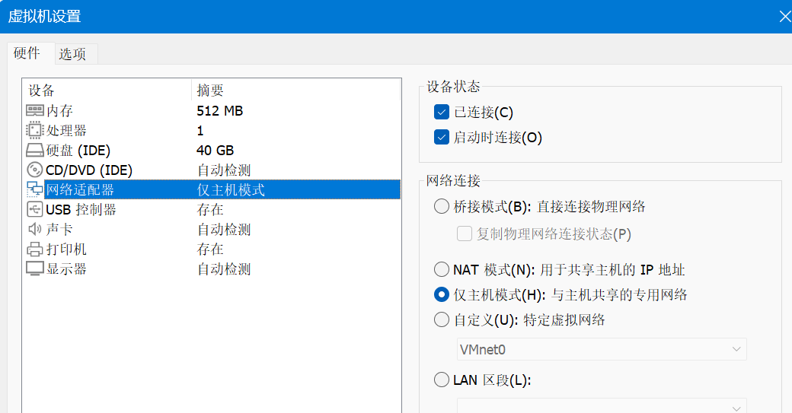
Task: Select the USB controller (USB 控制器) icon
Action: 35,210
